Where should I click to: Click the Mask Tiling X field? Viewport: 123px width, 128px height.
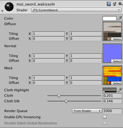[x=48, y=78]
